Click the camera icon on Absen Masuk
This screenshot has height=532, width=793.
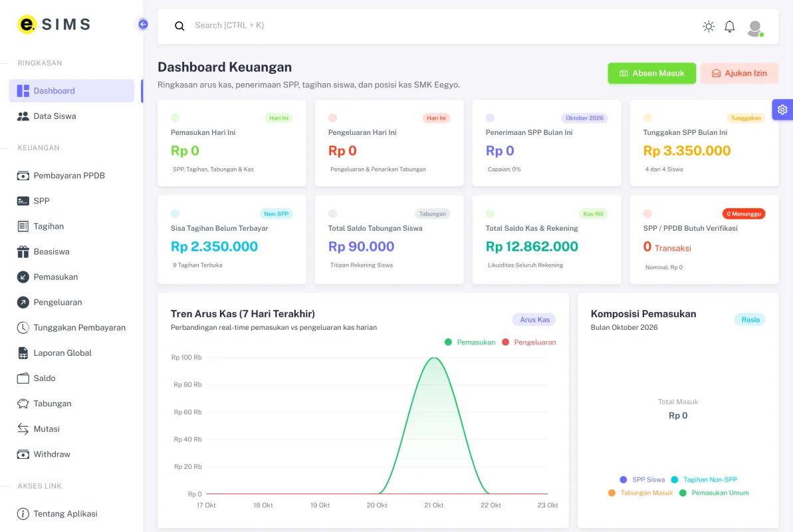click(624, 73)
